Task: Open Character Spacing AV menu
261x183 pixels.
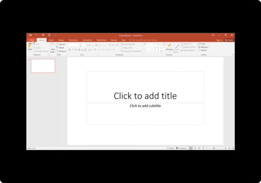Action: point(86,50)
